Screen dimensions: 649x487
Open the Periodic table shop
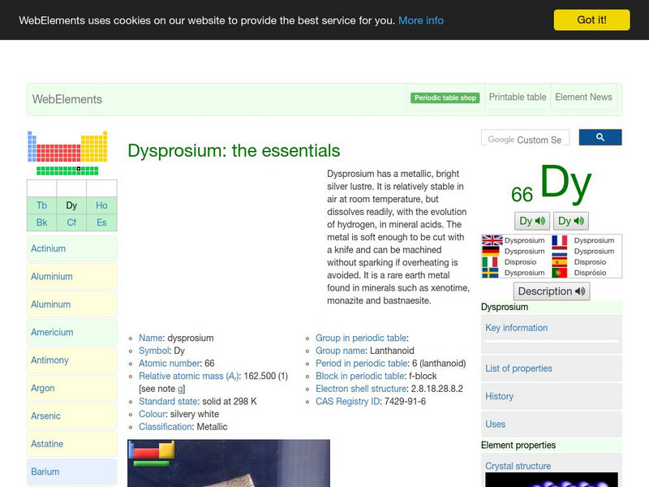tap(445, 96)
